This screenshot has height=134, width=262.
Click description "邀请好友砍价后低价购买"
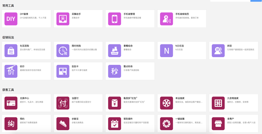click(x=31, y=70)
